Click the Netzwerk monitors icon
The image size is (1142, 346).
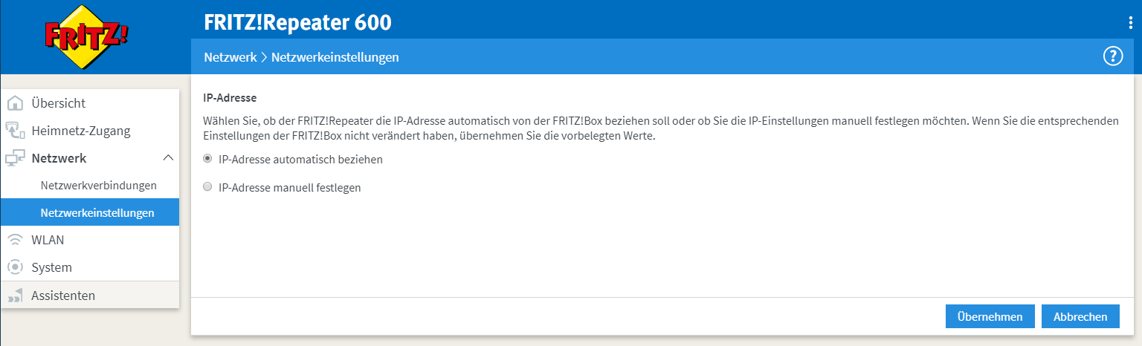(15, 158)
